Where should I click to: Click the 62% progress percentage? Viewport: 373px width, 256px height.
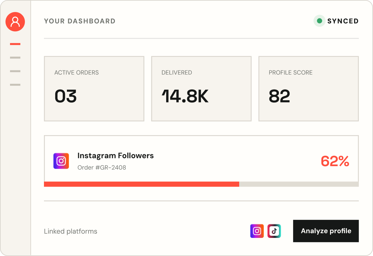coord(335,161)
